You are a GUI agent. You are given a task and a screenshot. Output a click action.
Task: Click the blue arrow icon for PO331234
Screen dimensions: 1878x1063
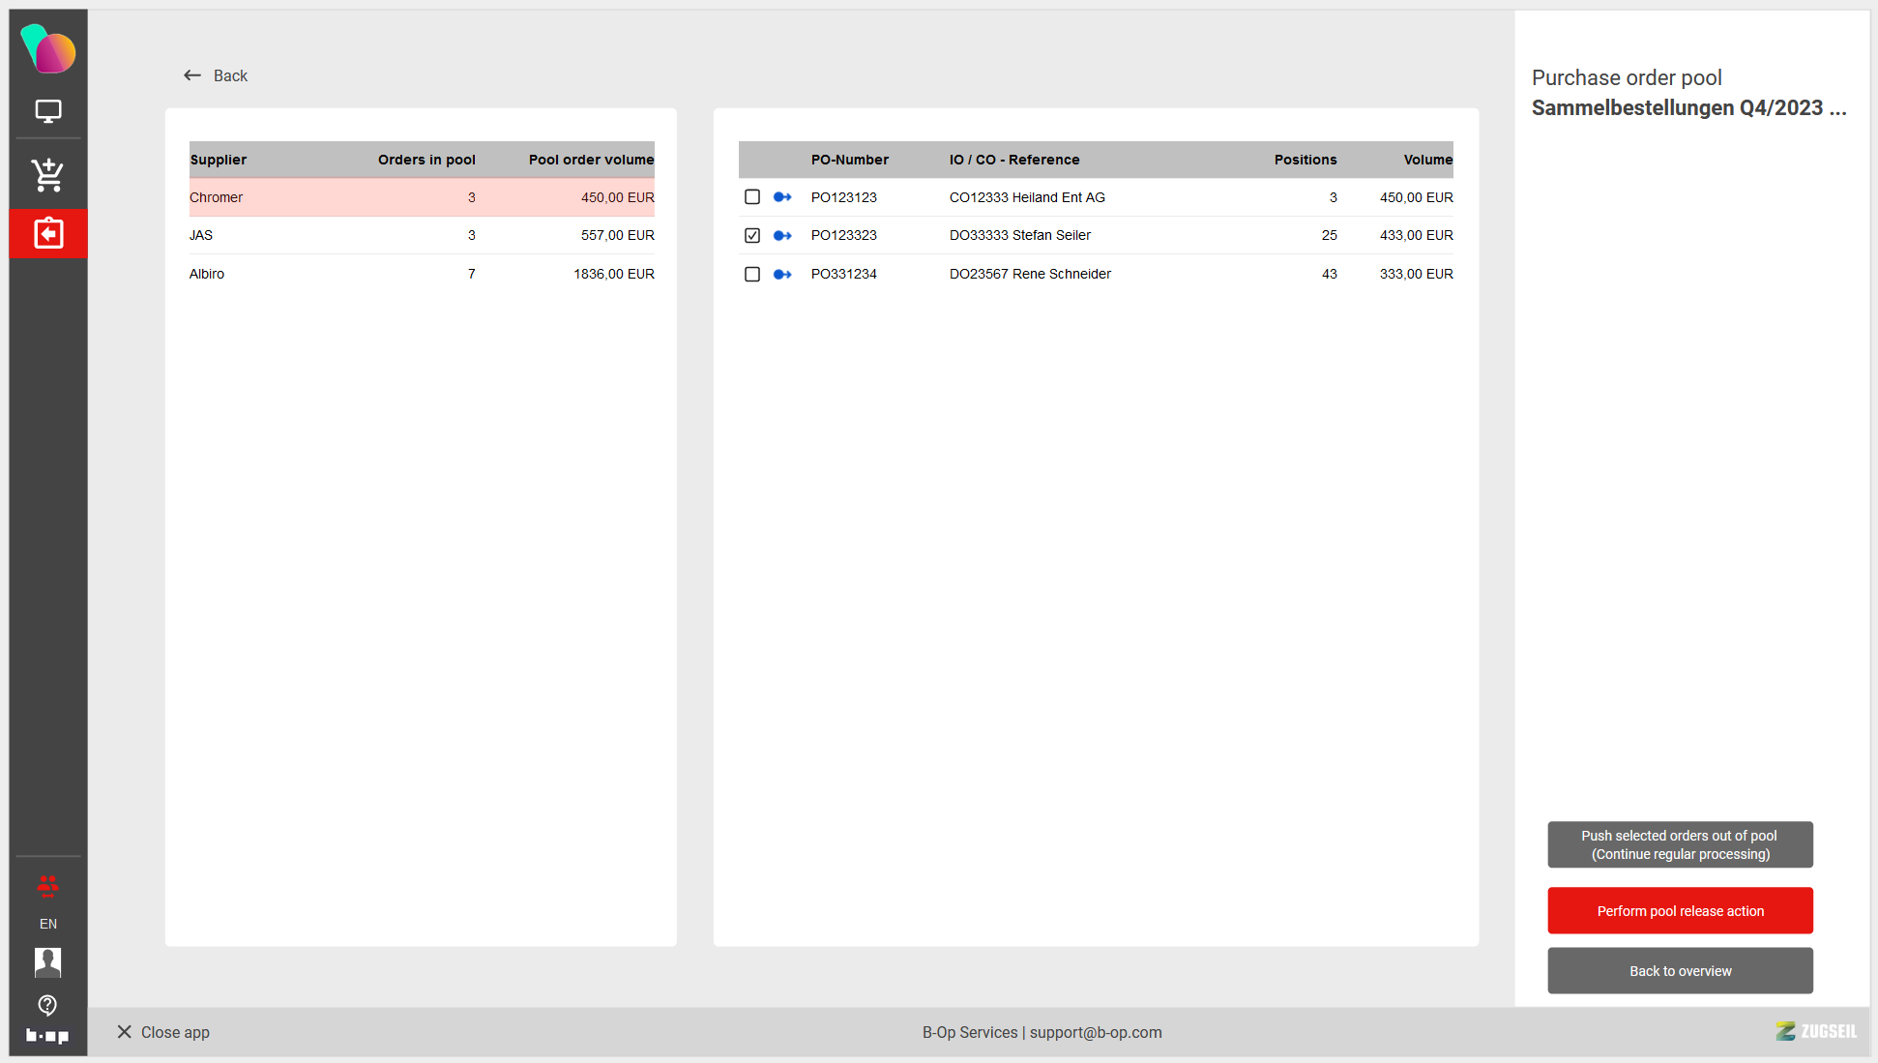(x=782, y=274)
